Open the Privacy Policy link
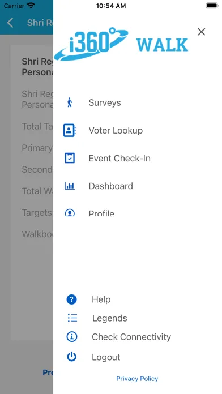The height and width of the screenshot is (394, 222). (137, 379)
